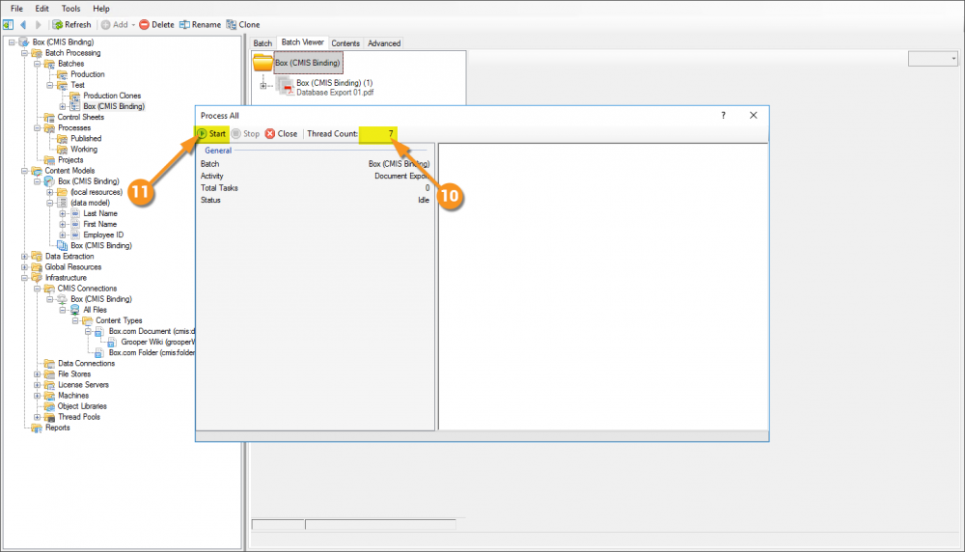This screenshot has height=552, width=965.
Task: Select the Data Connections folder icon
Action: click(49, 364)
